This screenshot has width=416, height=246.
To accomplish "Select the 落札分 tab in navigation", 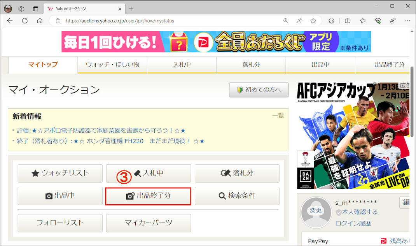I will tap(251, 65).
